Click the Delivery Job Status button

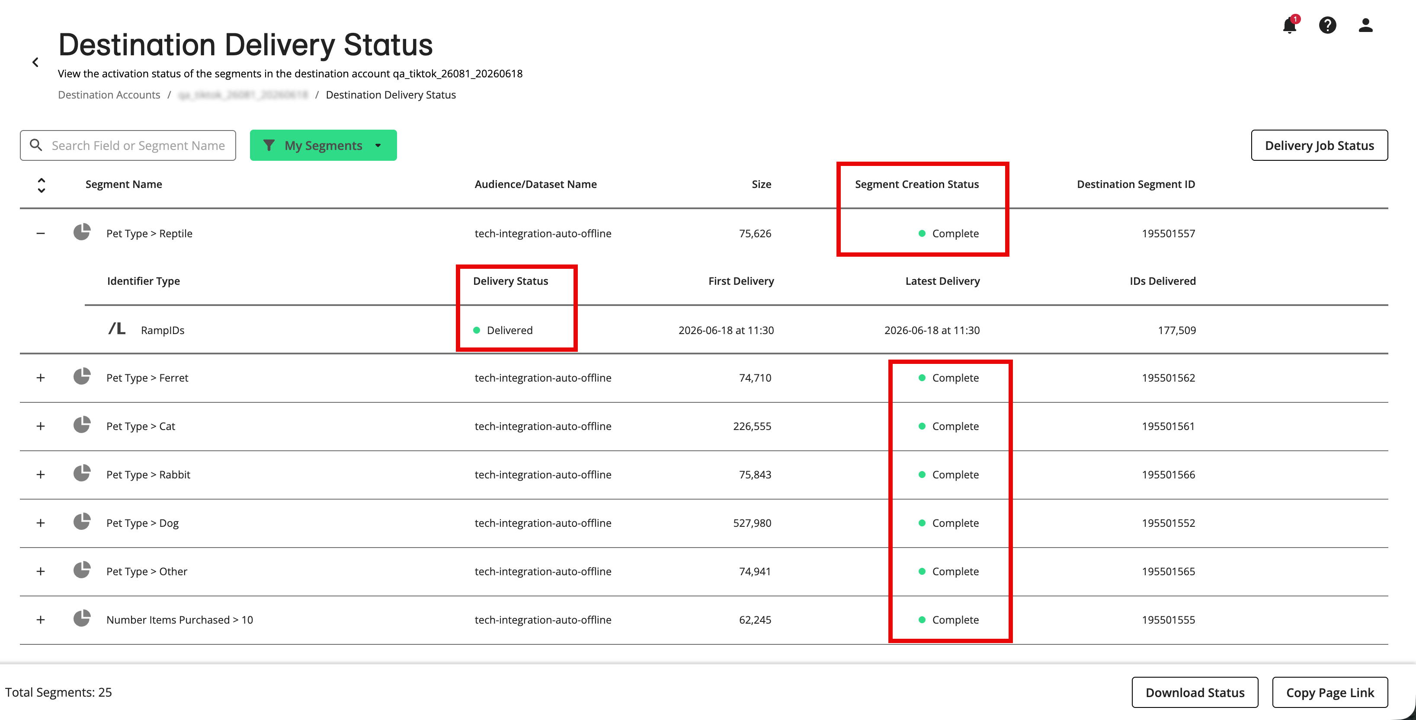click(1319, 146)
